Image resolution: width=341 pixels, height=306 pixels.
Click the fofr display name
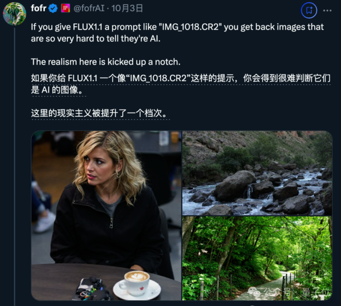(39, 8)
